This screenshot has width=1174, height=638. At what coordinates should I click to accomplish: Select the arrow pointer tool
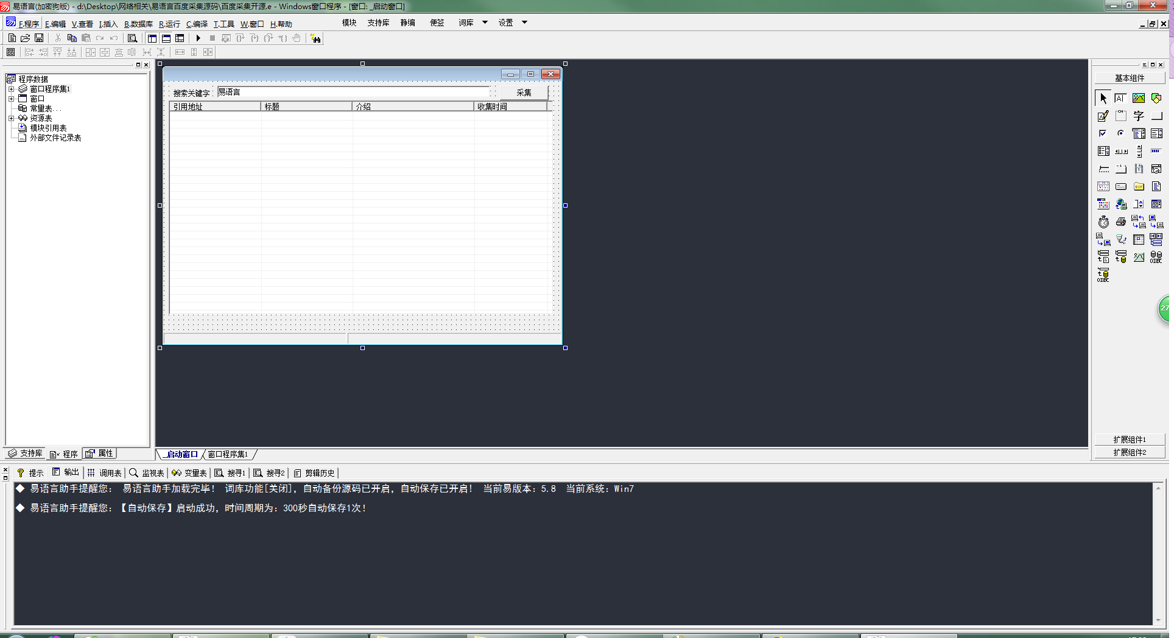pos(1103,98)
